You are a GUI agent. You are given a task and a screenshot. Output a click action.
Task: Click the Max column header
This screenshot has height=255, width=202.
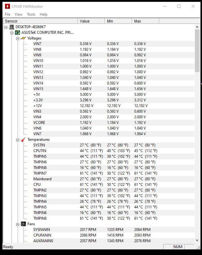pos(145,21)
